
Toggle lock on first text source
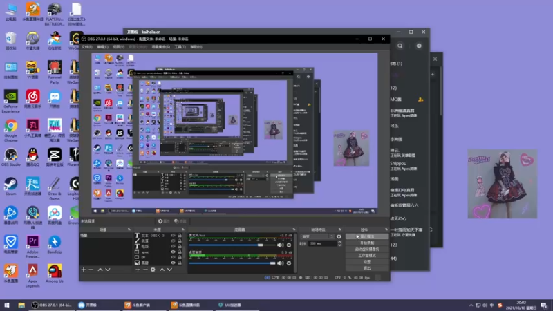tap(180, 236)
